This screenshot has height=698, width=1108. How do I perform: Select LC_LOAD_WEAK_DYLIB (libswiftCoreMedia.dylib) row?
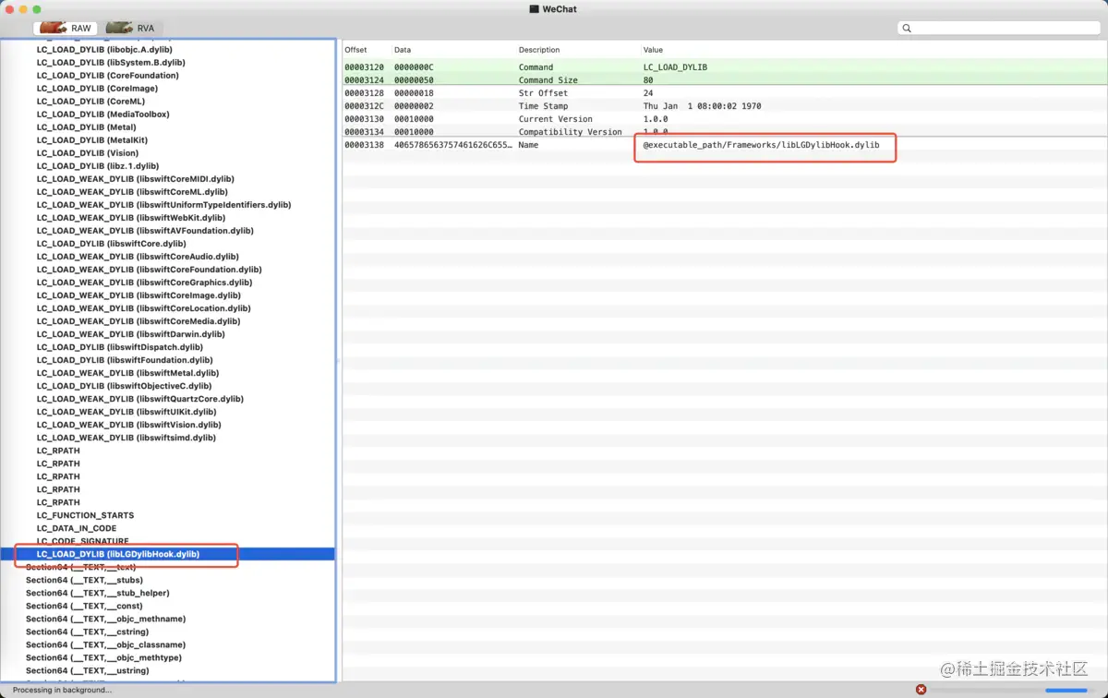tap(138, 321)
